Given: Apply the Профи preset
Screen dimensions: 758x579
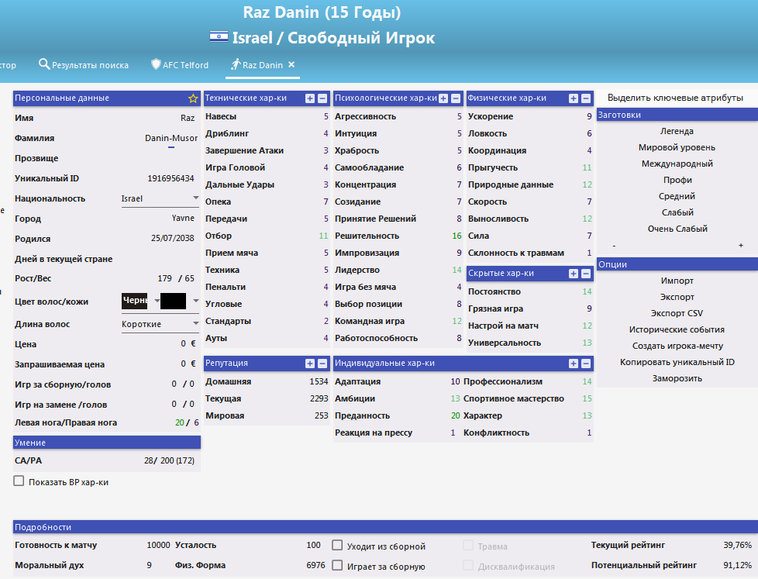Looking at the screenshot, I should (677, 180).
